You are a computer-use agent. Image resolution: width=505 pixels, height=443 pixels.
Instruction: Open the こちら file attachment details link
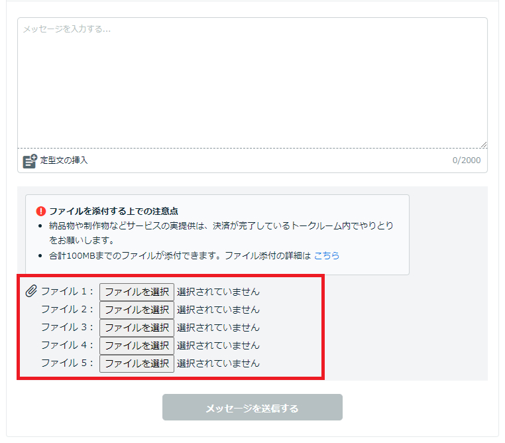(327, 256)
